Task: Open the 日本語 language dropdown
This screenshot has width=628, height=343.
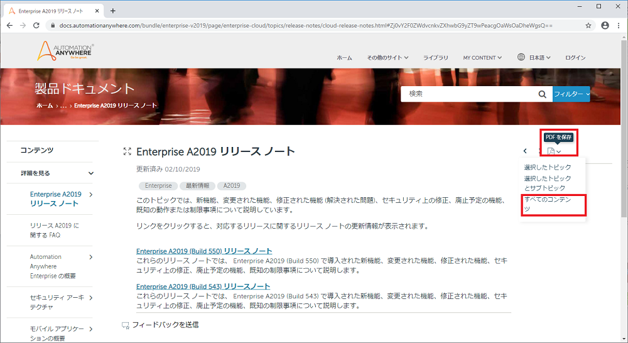Action: (540, 58)
